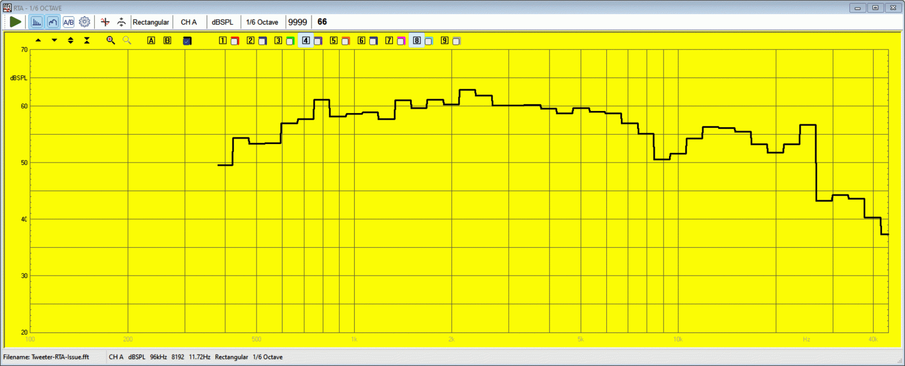Minimize the RTA window
The height and width of the screenshot is (366, 905).
click(x=858, y=8)
